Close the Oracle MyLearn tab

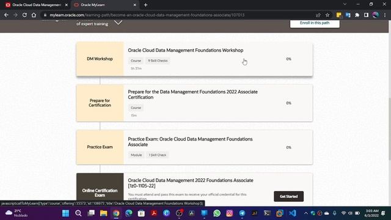tap(134, 5)
